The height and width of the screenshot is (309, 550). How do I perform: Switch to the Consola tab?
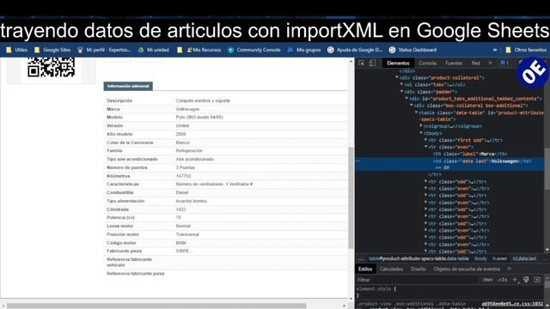[428, 63]
